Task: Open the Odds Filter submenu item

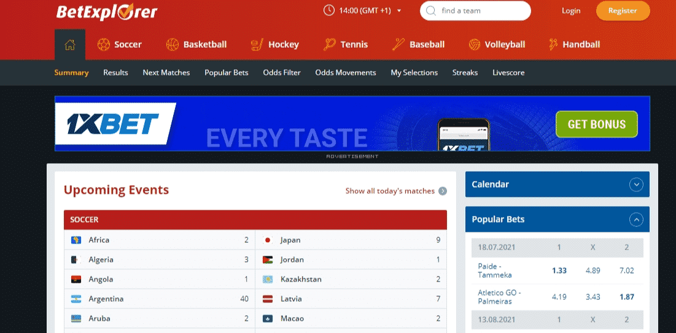Action: point(282,73)
